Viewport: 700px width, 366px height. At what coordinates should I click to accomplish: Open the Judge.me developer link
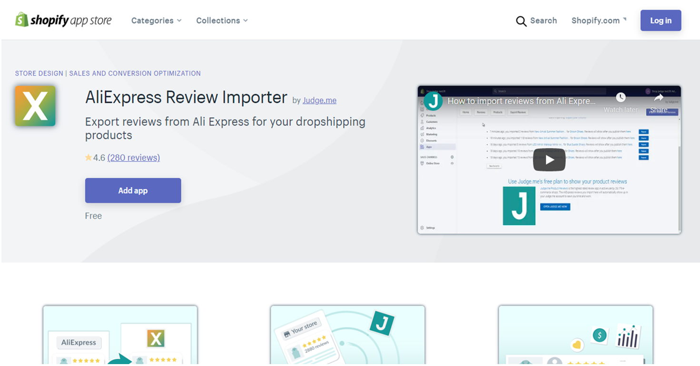click(x=319, y=100)
